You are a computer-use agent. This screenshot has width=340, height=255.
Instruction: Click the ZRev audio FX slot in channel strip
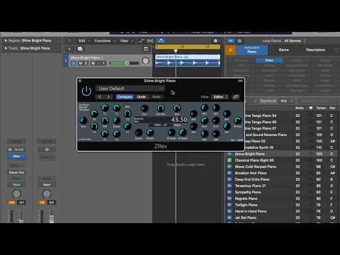(16, 157)
